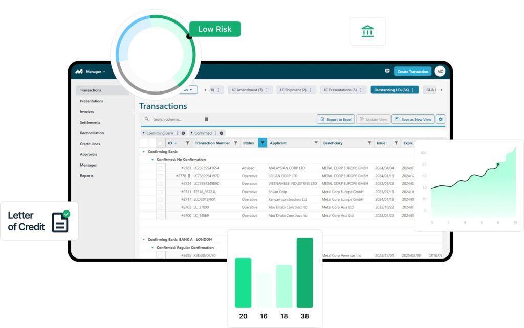
Task: Collapse the 'Confirming Bank: BANK A - LONDON' group
Action: [x=143, y=239]
